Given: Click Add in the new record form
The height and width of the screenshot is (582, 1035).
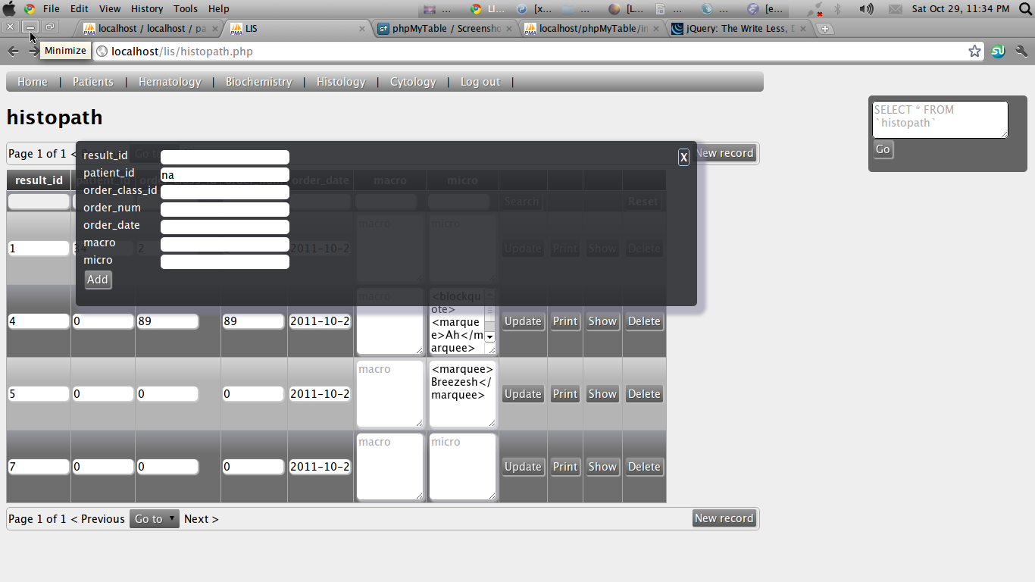Looking at the screenshot, I should point(97,280).
